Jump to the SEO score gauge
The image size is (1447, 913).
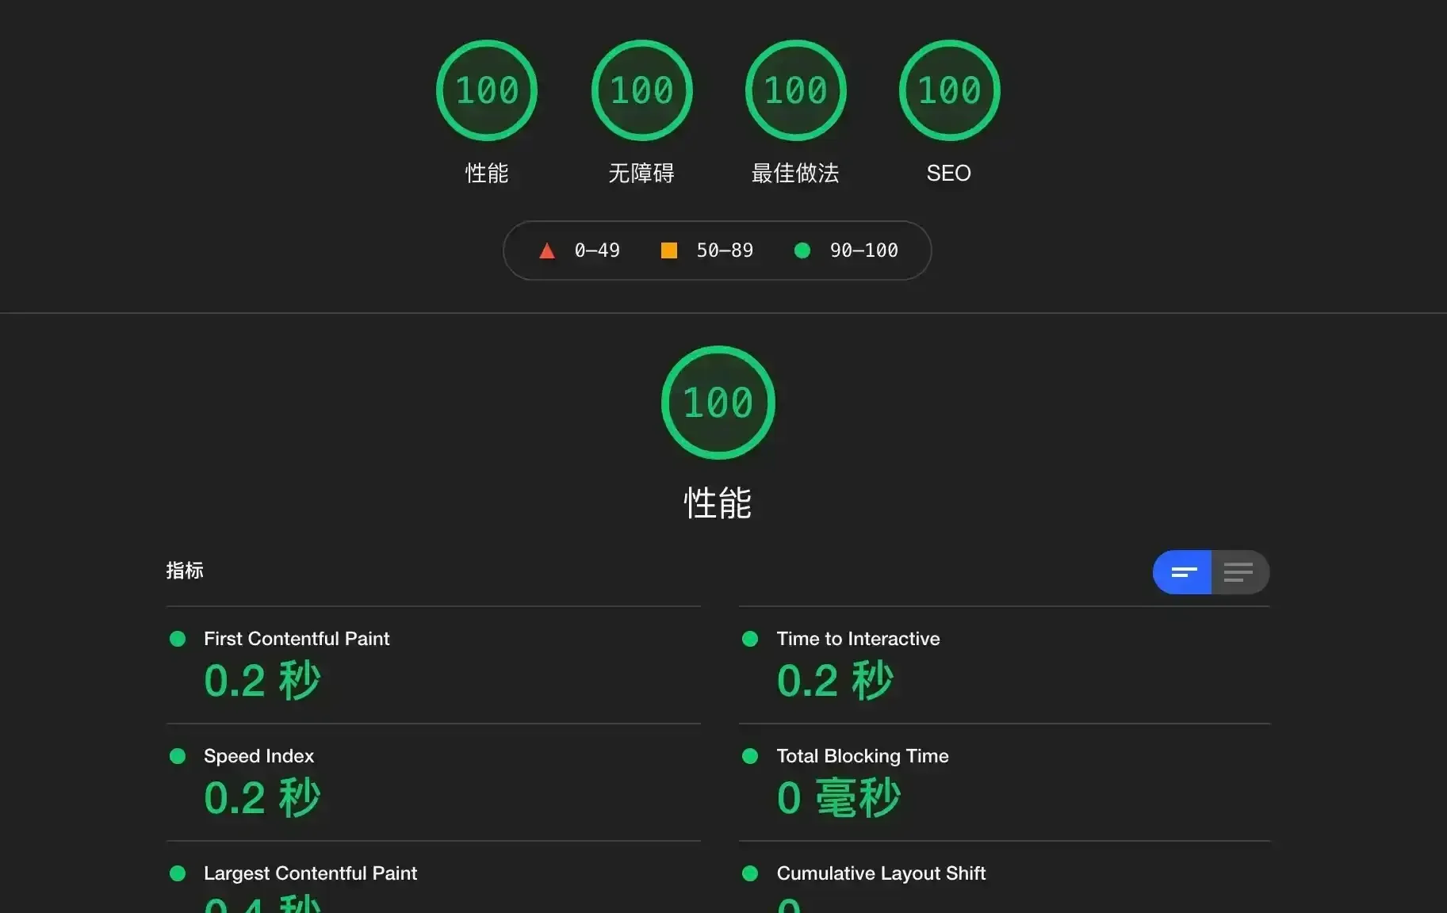[949, 90]
